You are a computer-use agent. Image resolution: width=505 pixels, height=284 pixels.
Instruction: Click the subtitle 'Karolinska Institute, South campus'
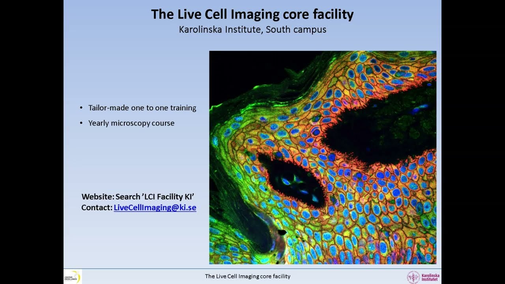point(252,30)
